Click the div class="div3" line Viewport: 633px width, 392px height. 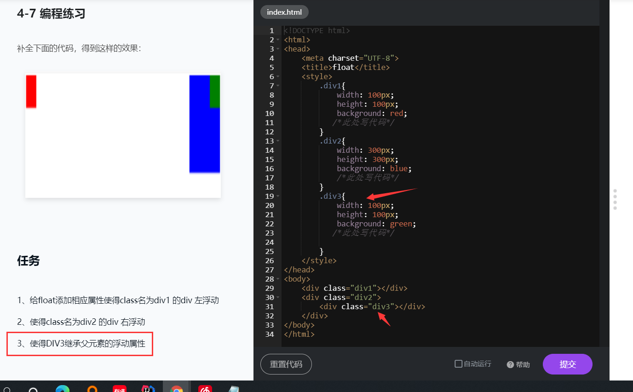click(x=372, y=306)
